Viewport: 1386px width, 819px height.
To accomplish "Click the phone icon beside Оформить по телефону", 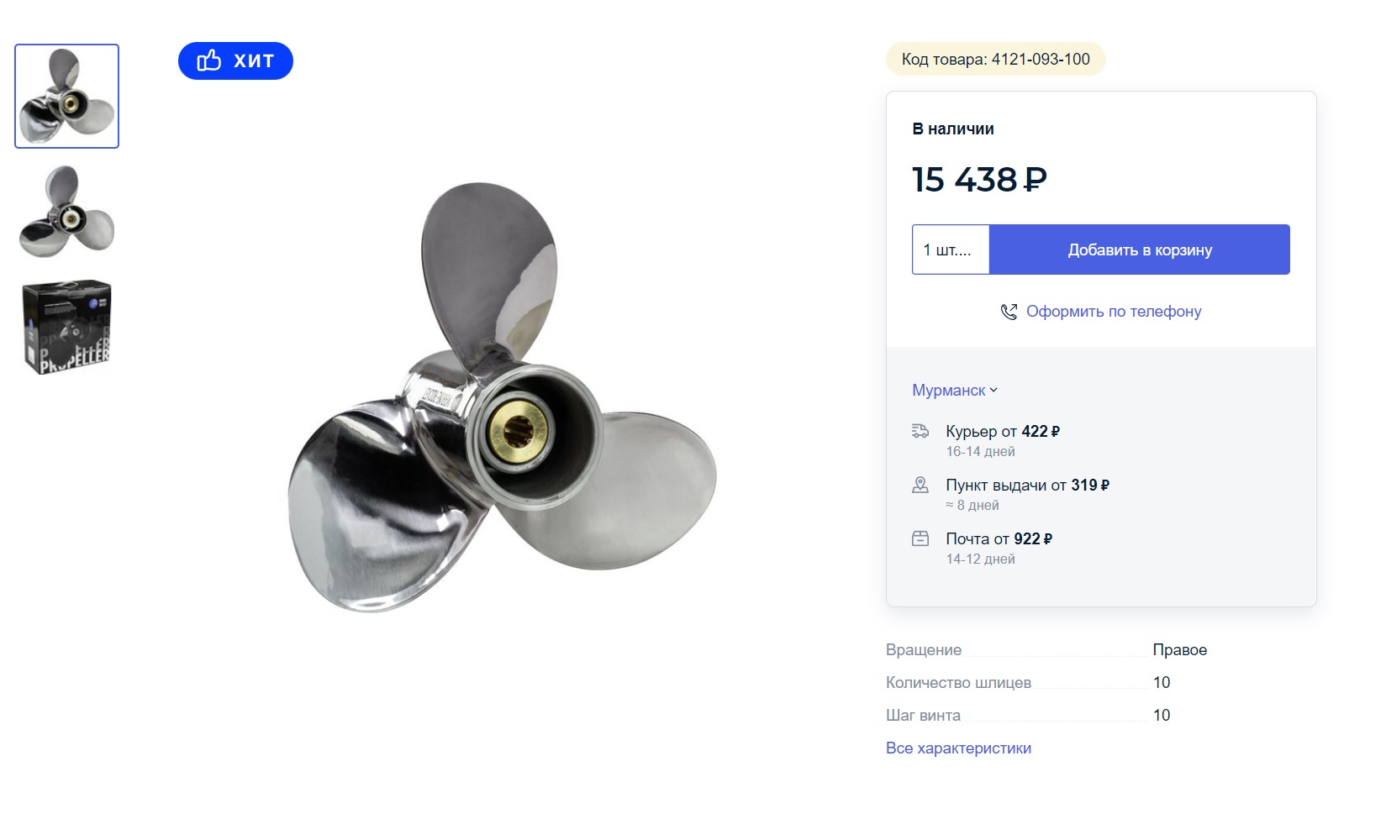I will (1009, 312).
